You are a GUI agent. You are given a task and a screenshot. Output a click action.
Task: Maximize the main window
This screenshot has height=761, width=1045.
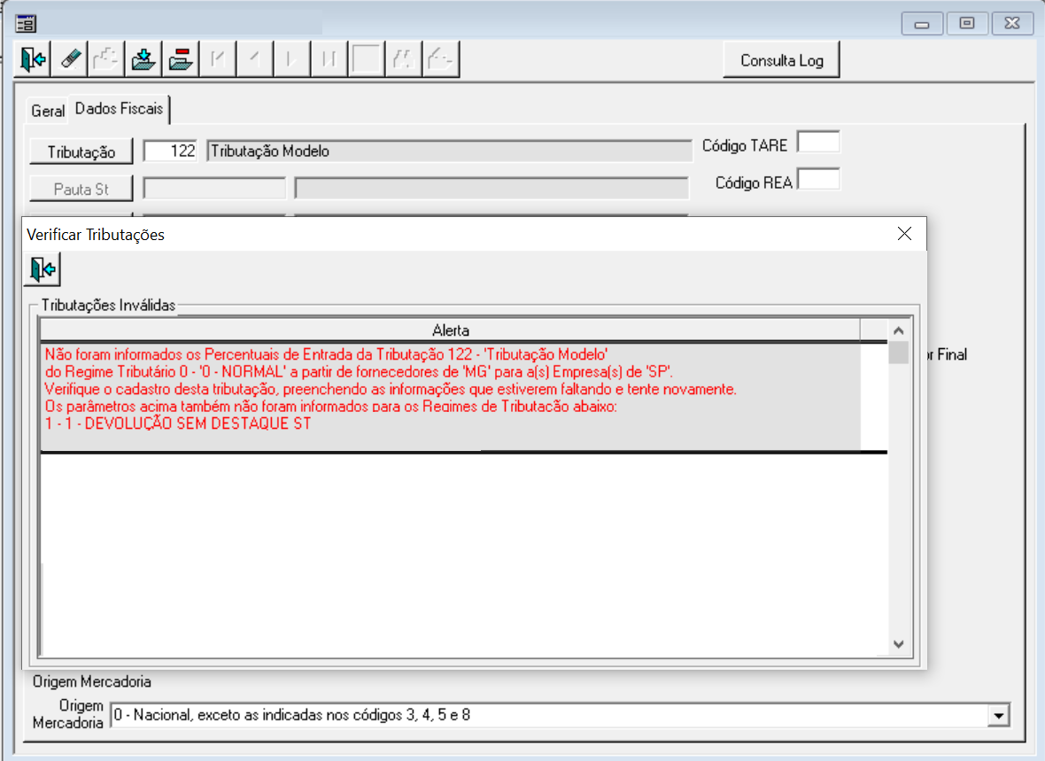click(x=966, y=24)
